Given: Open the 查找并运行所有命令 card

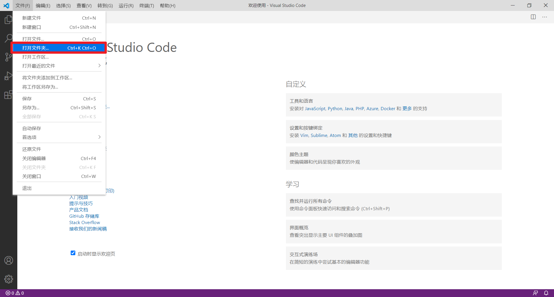Looking at the screenshot, I should (394, 205).
